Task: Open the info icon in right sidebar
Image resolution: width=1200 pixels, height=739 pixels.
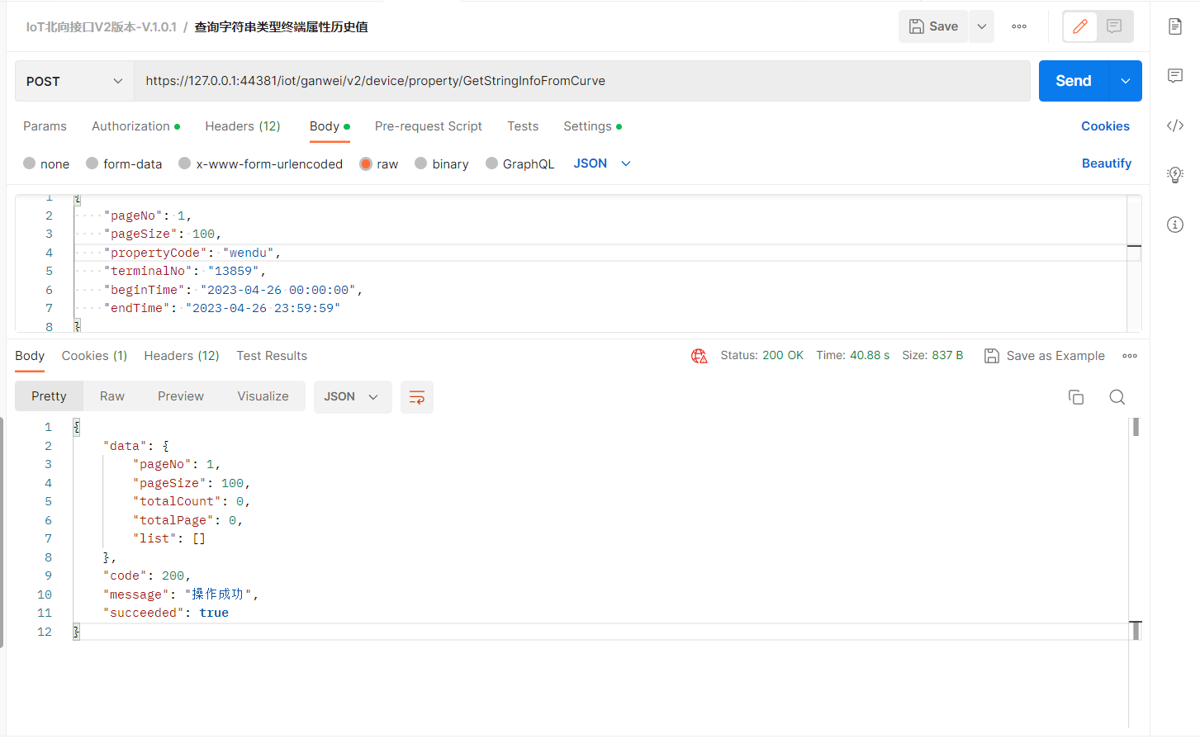Action: 1175,225
